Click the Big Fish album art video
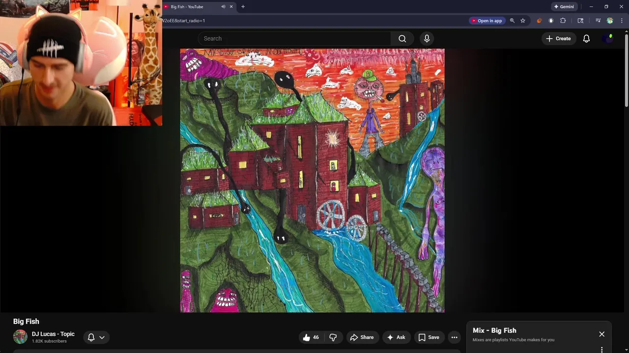Image resolution: width=629 pixels, height=353 pixels. tap(312, 180)
